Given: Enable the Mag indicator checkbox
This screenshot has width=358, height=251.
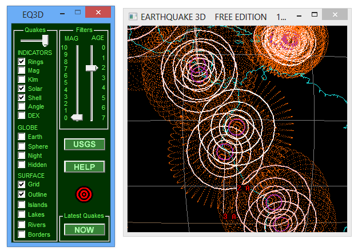Looking at the screenshot, I should 22,70.
